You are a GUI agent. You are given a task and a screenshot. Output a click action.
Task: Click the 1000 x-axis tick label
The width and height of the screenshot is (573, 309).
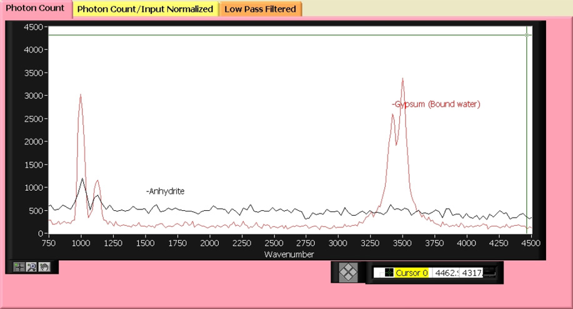(81, 243)
